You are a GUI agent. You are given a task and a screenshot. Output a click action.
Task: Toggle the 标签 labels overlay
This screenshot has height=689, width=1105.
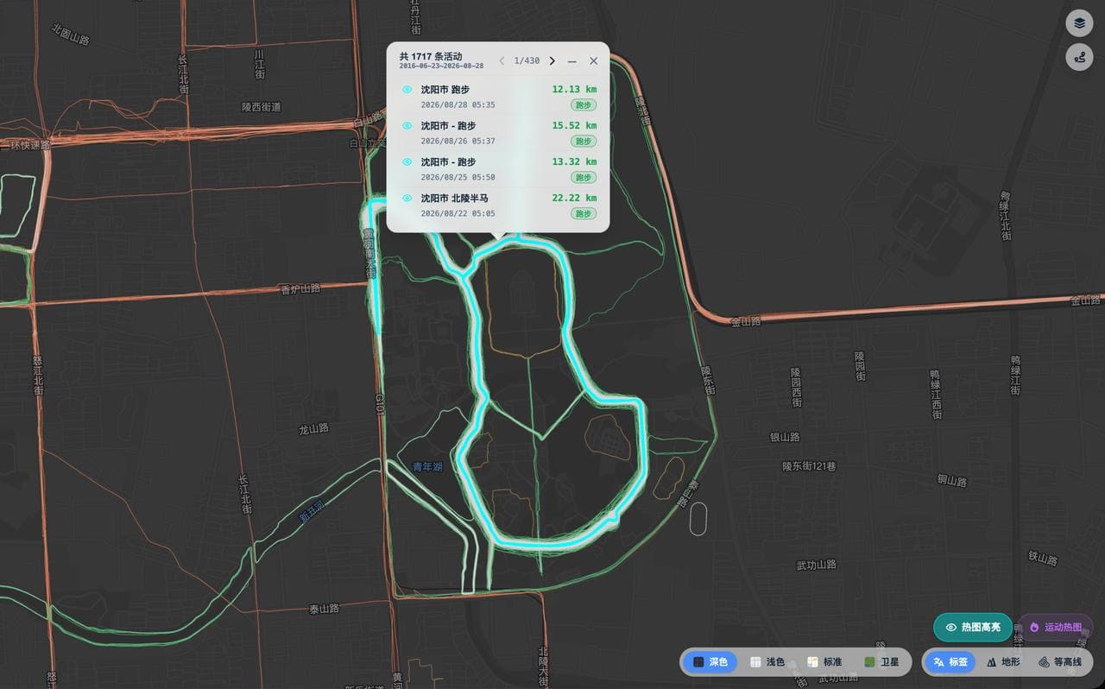pos(950,662)
